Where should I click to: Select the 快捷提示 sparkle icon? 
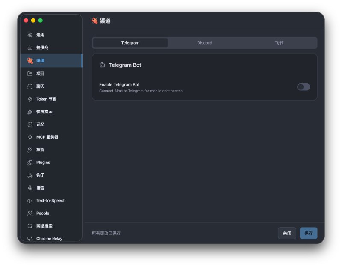tap(30, 112)
